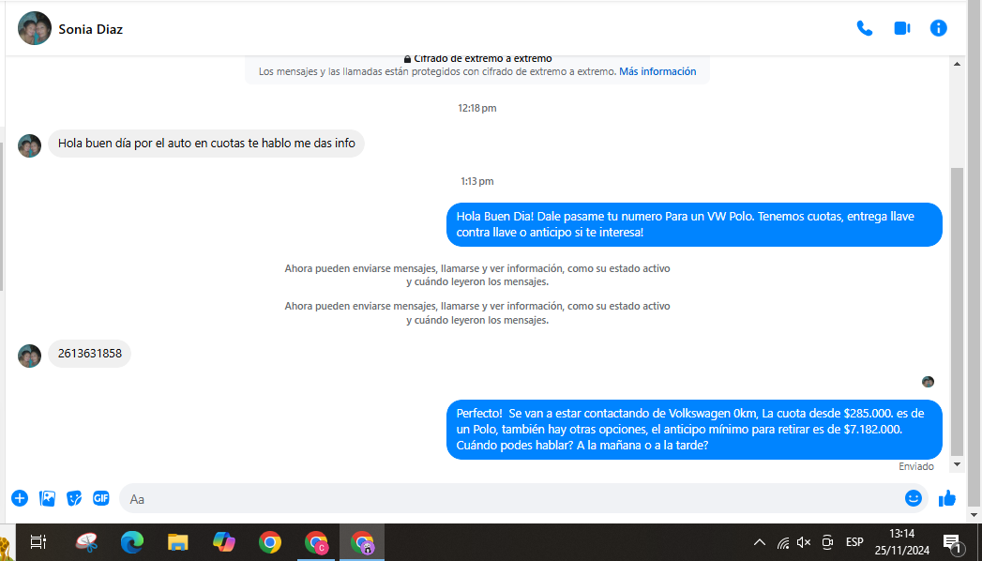
Task: Choose a sticker to send
Action: (x=74, y=498)
